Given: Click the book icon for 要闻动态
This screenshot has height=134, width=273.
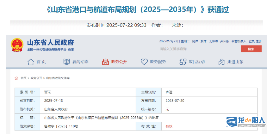Looking at the screenshot, I should (x=67, y=62).
